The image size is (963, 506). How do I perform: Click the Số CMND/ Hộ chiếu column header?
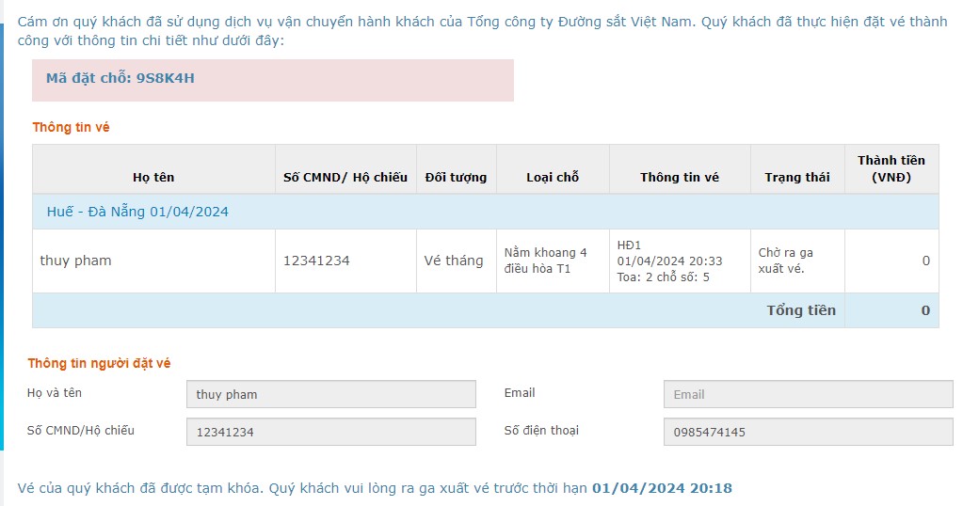click(345, 177)
